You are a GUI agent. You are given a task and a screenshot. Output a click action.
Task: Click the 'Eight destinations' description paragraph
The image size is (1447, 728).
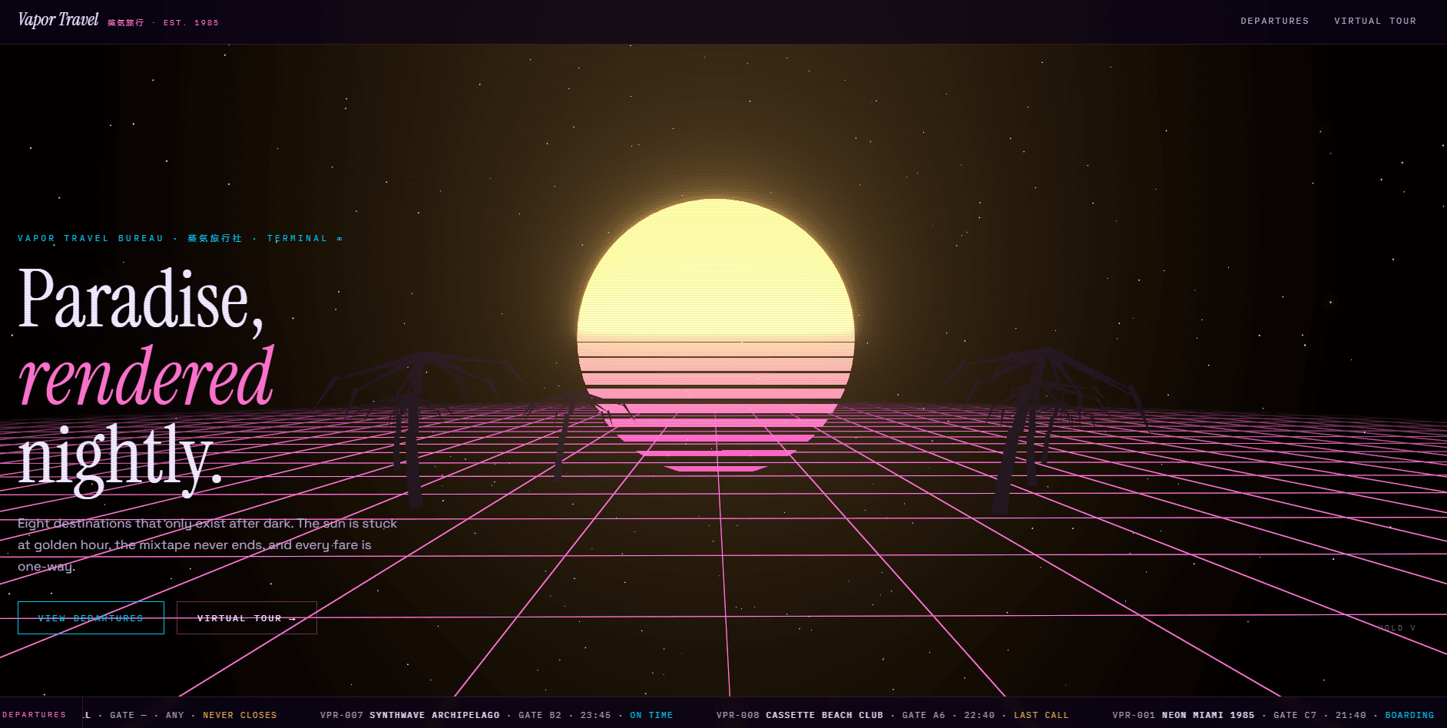click(x=207, y=545)
